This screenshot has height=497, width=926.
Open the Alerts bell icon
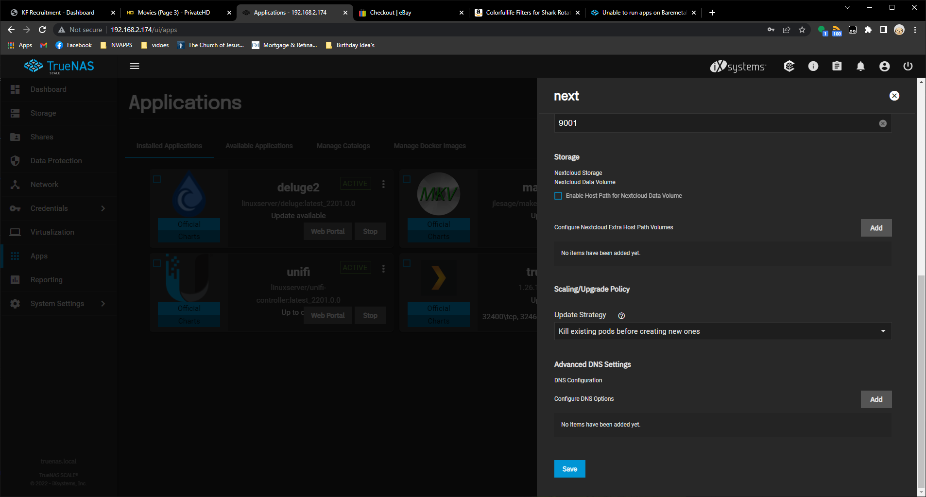[x=860, y=66]
